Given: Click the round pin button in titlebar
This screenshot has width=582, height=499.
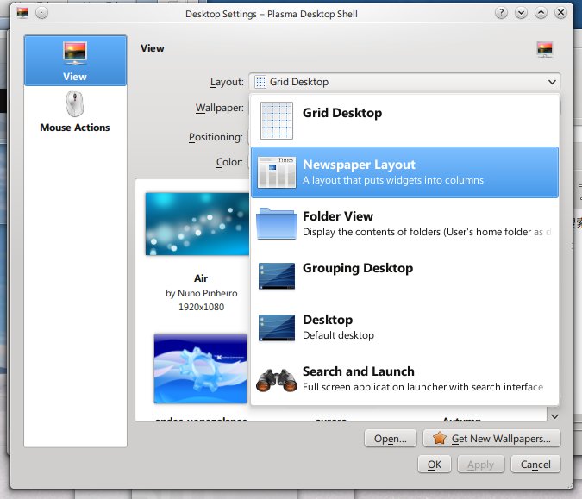Looking at the screenshot, I should click(41, 13).
